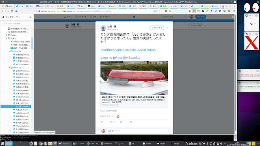260x146 pixels.
Task: Open Twitterの高度な検索 bookmark
Action: point(20,41)
